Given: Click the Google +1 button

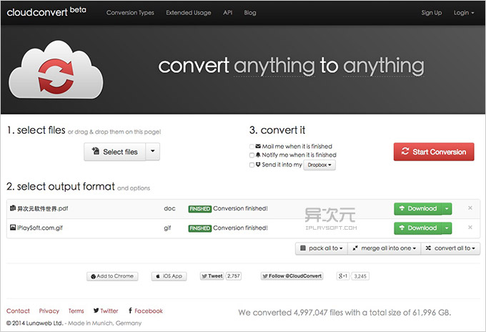Looking at the screenshot, I should point(343,276).
